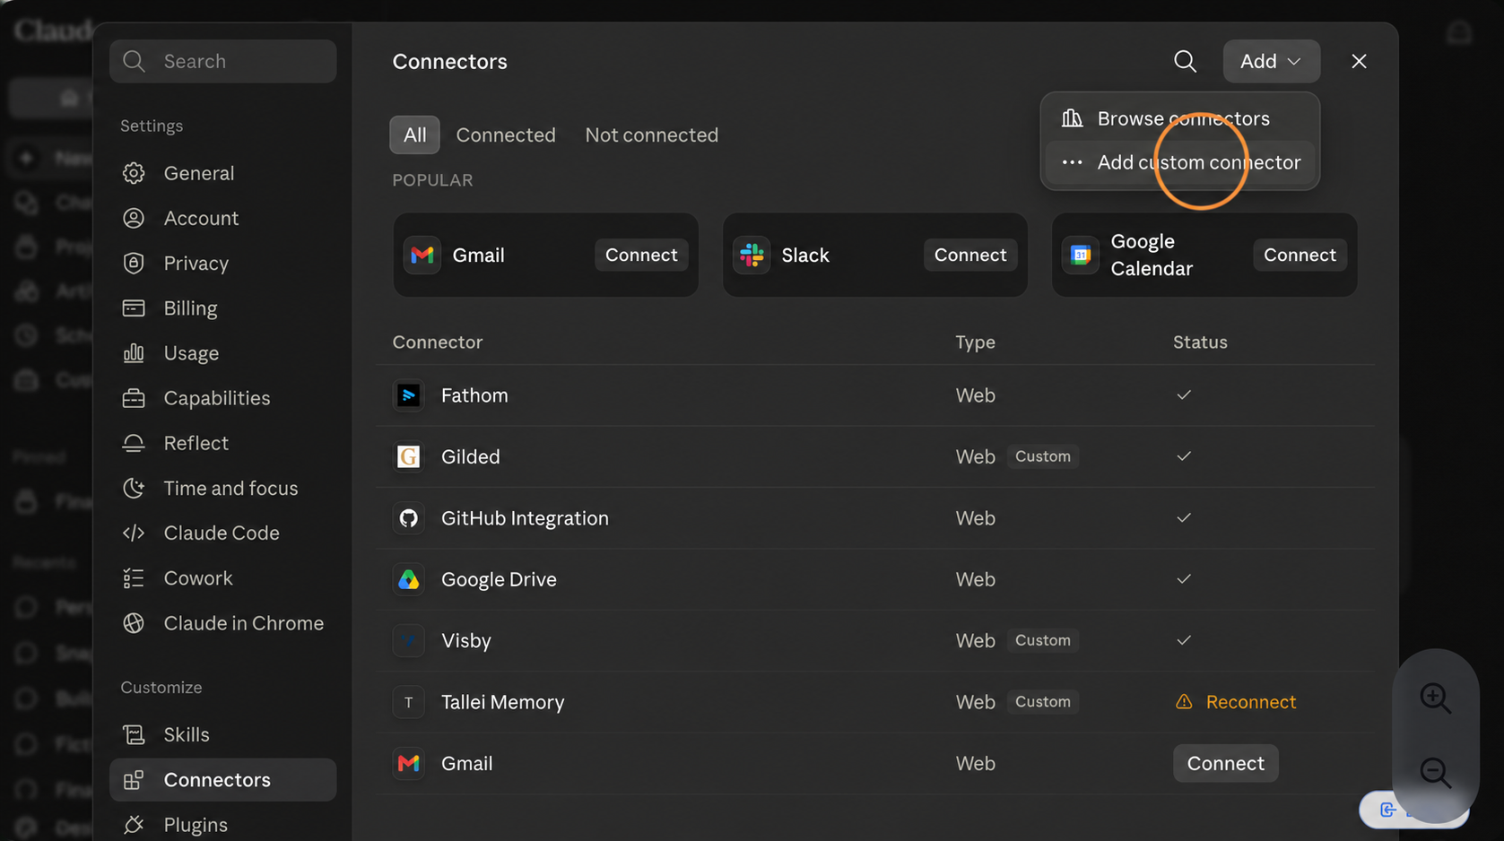Select the Time and focus moon icon
The width and height of the screenshot is (1504, 841).
pos(134,488)
